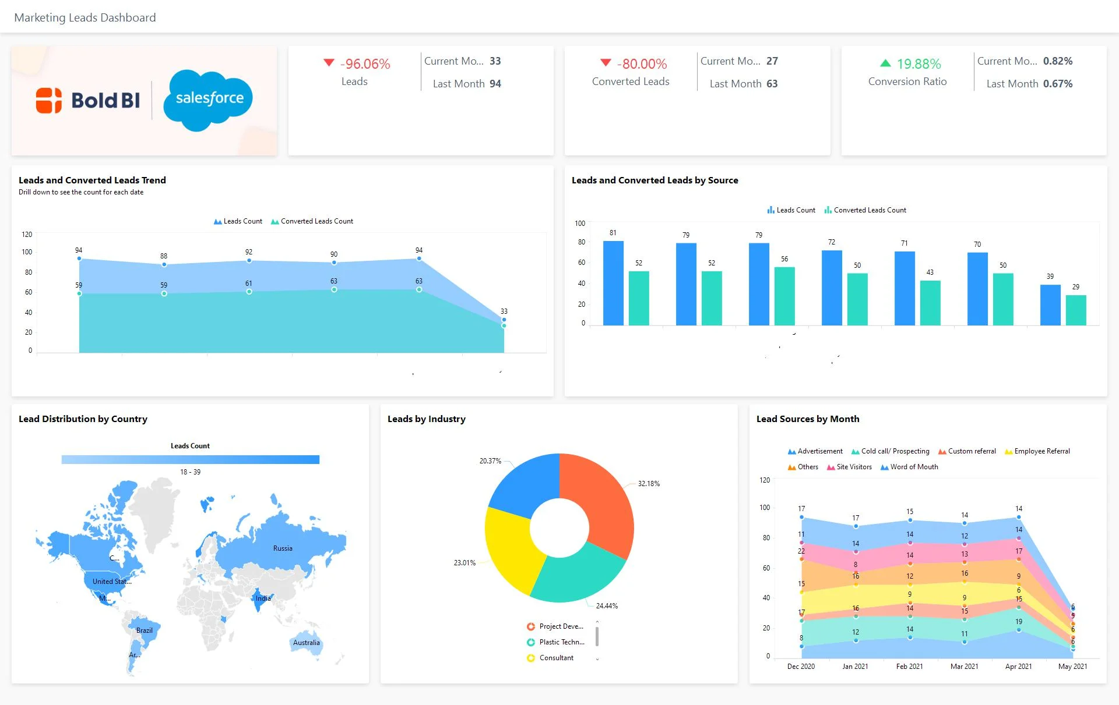The image size is (1119, 705).
Task: Click the blue bar labeled 72
Action: pos(832,288)
